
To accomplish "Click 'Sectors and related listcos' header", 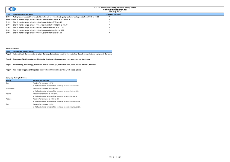I will pos(23,51).
